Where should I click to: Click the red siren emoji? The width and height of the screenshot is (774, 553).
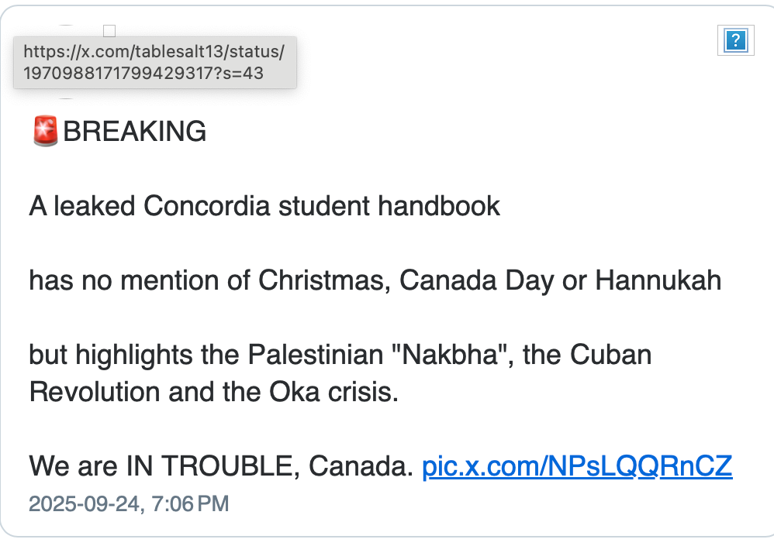[x=46, y=131]
